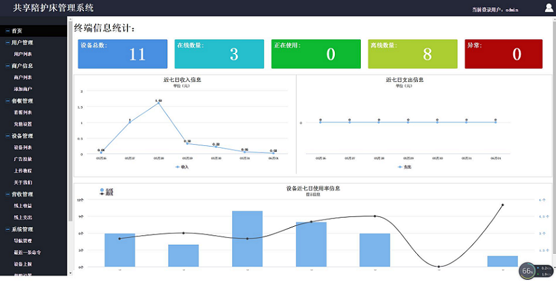Click the user profile avatar icon
The width and height of the screenshot is (556, 281).
coord(548,8)
